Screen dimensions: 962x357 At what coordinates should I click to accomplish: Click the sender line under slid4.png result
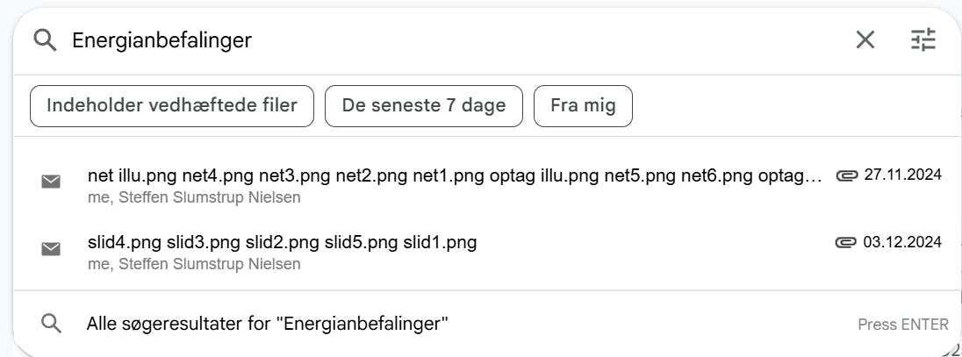pyautogui.click(x=194, y=264)
